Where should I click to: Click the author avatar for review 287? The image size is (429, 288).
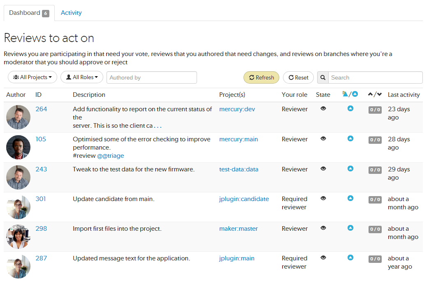click(19, 267)
